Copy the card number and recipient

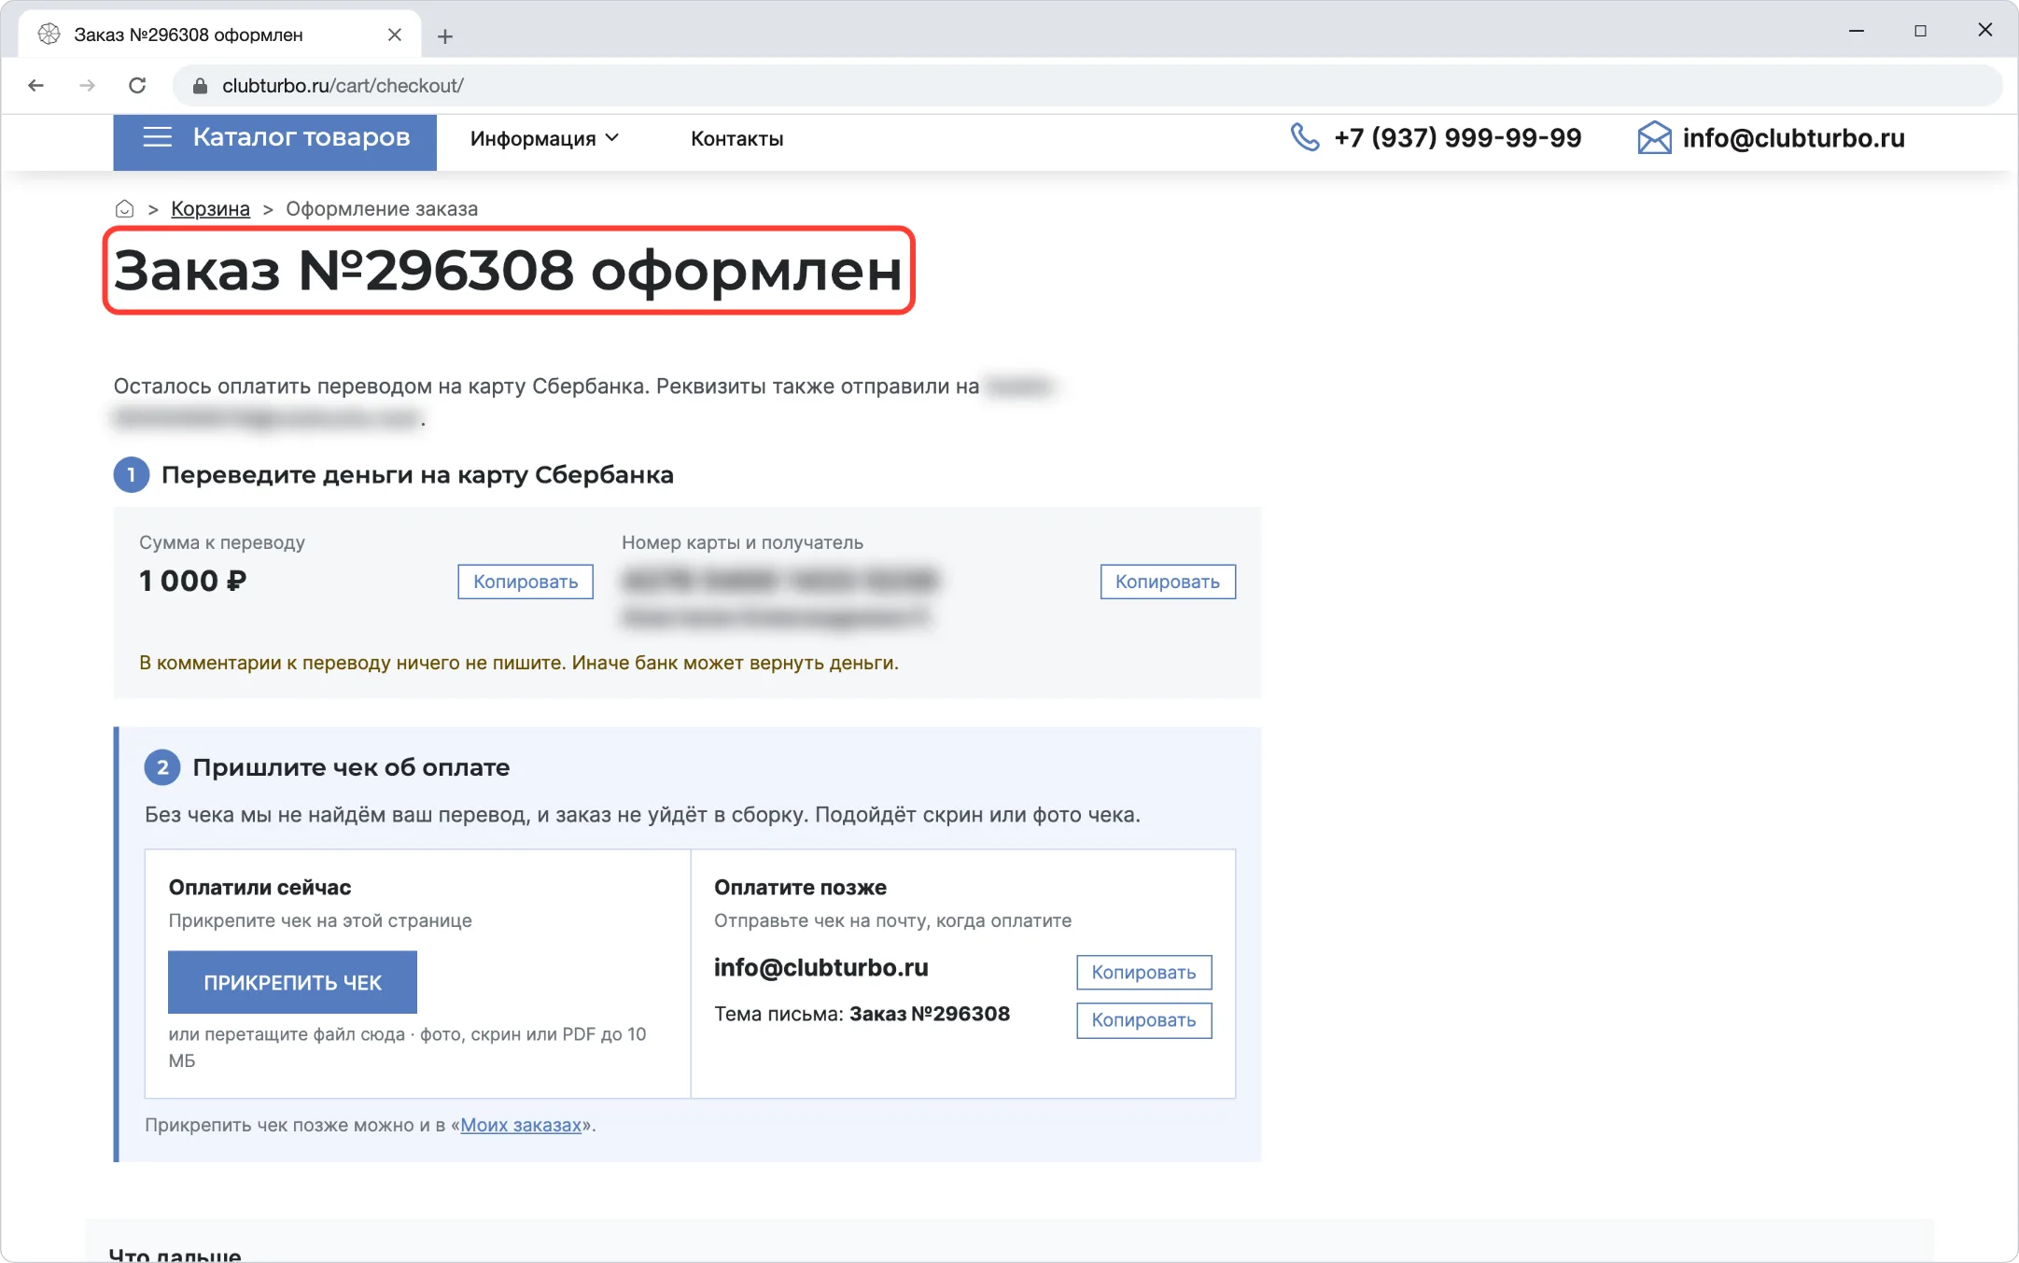tap(1168, 582)
